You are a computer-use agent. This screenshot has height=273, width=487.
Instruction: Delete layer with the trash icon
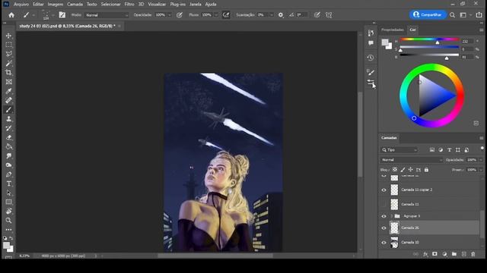(x=473, y=254)
